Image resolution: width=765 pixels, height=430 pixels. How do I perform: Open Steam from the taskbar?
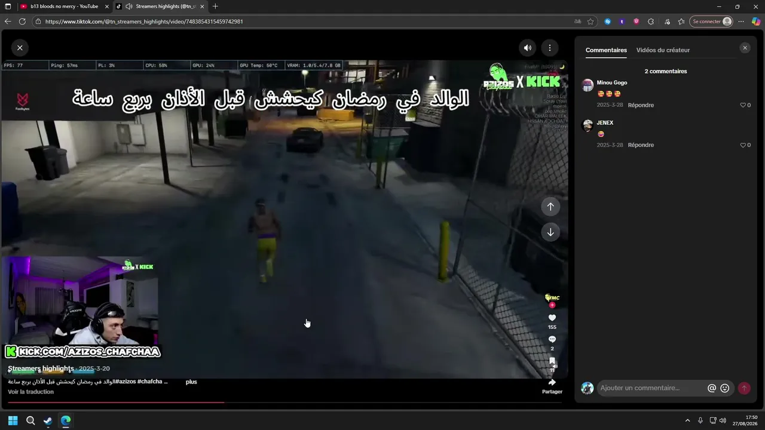[x=48, y=420]
